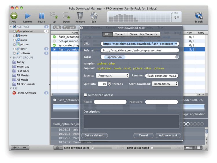Image resolution: width=217 pixels, height=163 pixels.
Task: Switch to the Torrent tab in dialog
Action: (x=120, y=34)
